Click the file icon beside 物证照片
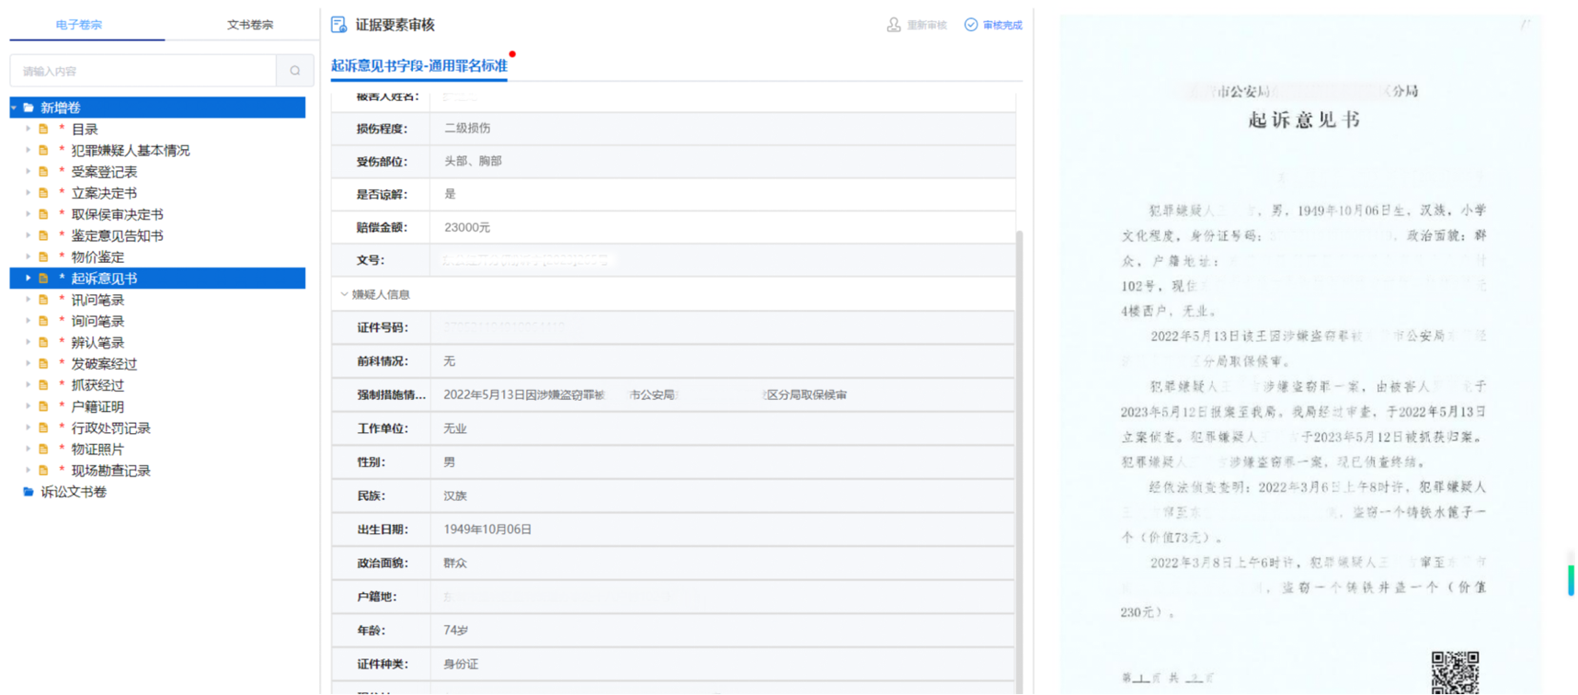 43,449
